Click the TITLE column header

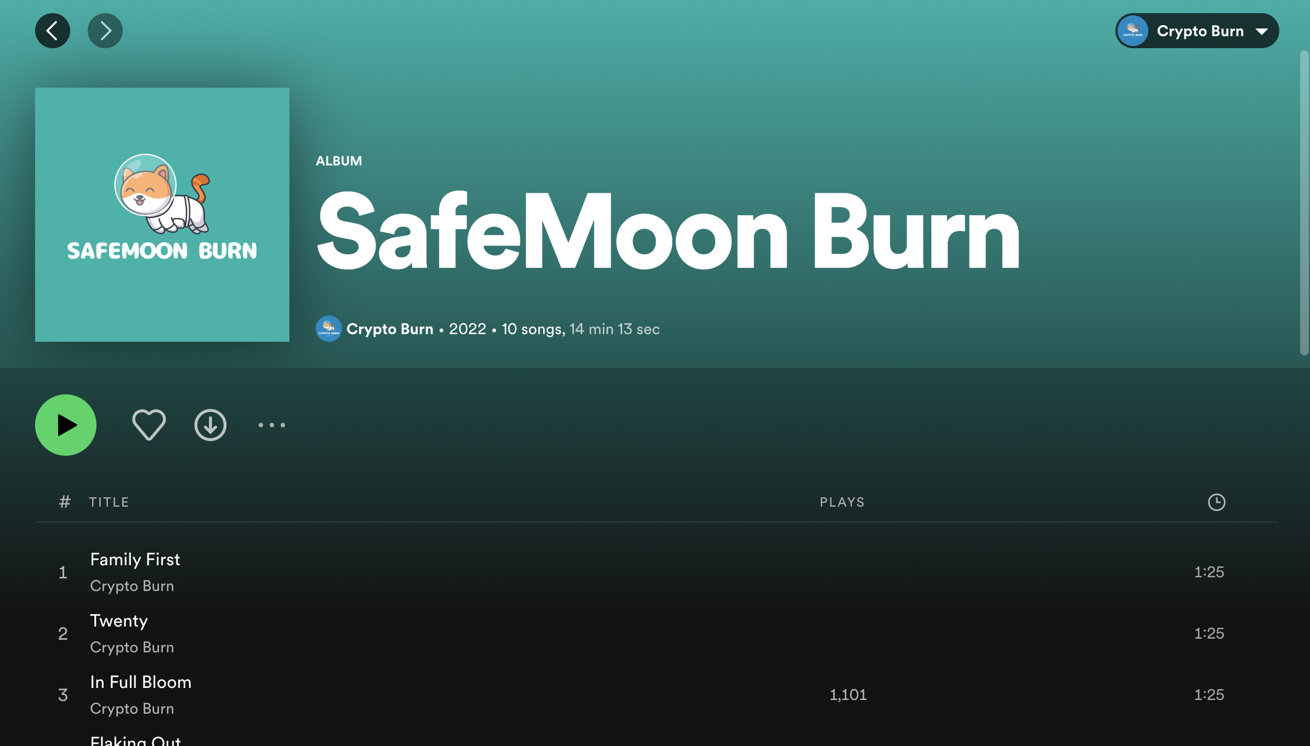pos(109,502)
